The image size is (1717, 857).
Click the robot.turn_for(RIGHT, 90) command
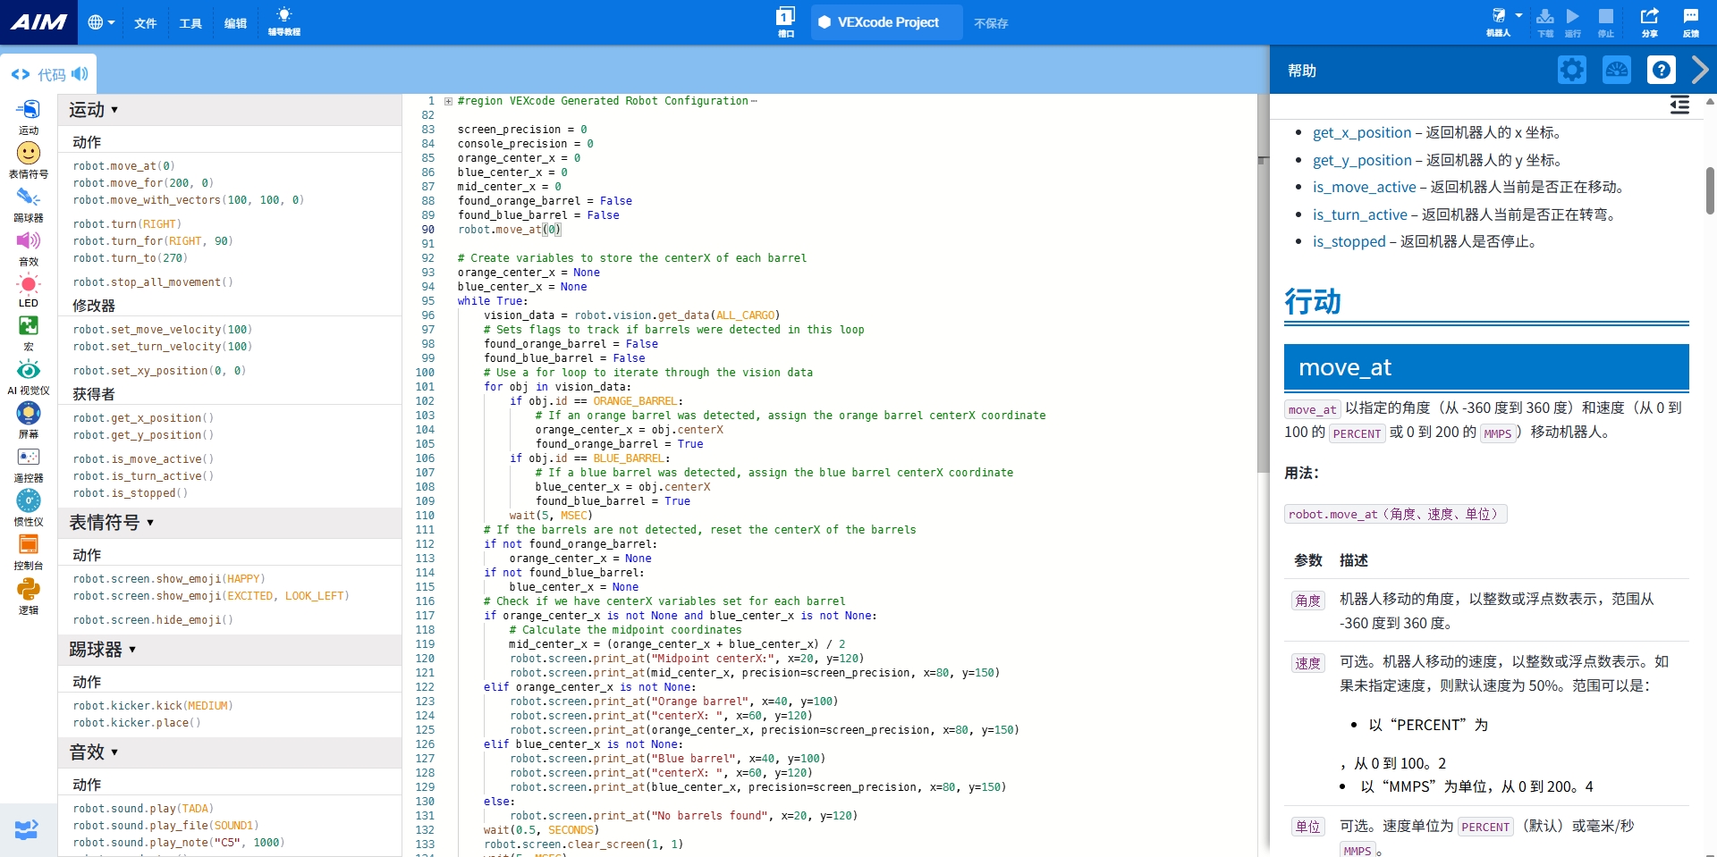[153, 241]
